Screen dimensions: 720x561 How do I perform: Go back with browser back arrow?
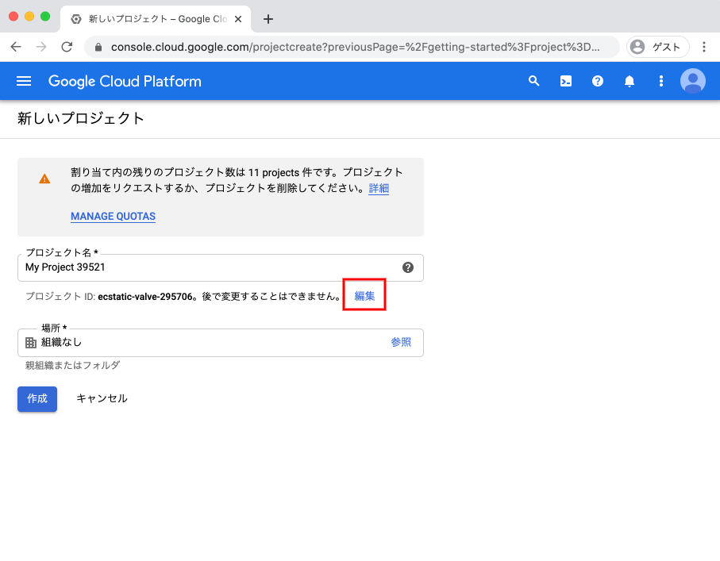tap(16, 47)
